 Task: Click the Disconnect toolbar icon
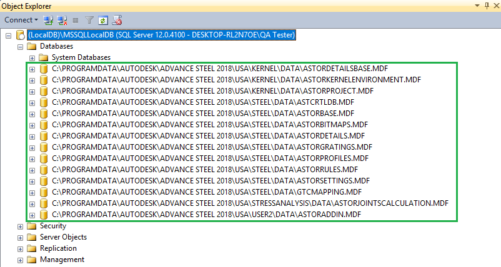coord(62,21)
